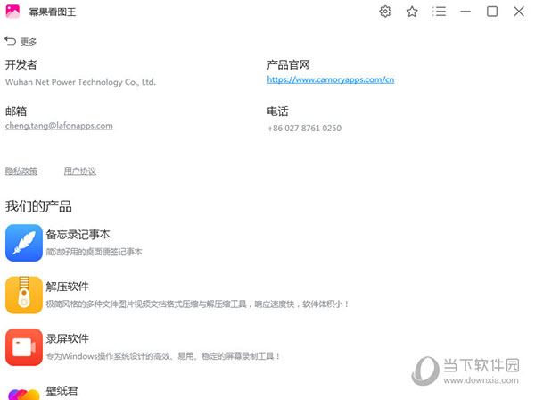
Task: Open the 隐私政策 privacy policy link
Action: pos(21,171)
